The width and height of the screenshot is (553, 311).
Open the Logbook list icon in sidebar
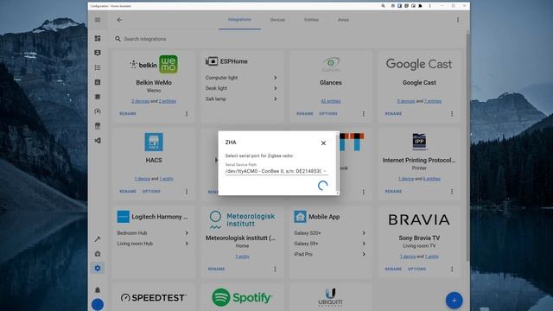pyautogui.click(x=98, y=67)
